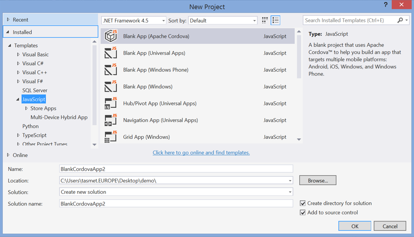Click the search magnifier icon

(400, 20)
